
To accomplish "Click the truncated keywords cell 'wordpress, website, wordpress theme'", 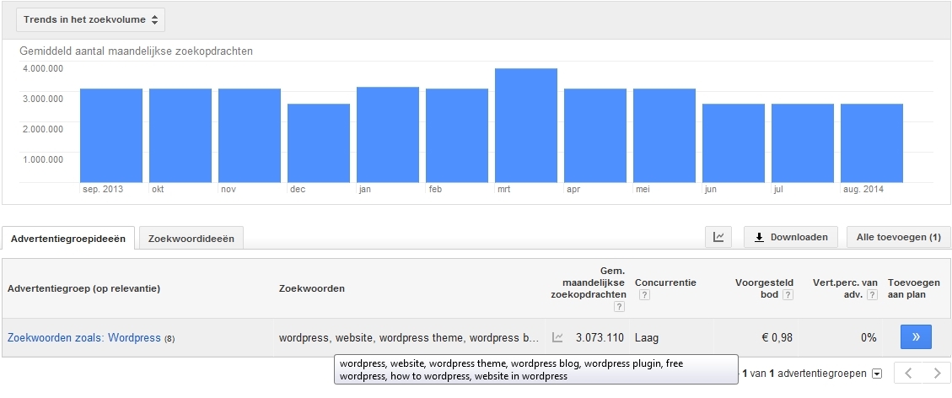I will tap(409, 338).
